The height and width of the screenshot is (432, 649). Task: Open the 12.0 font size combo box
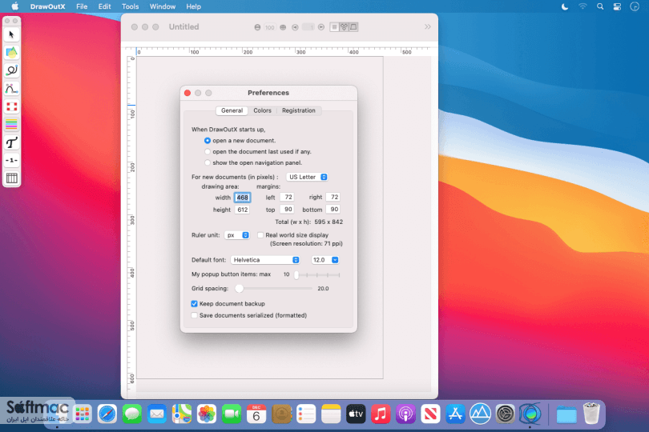[x=324, y=260]
